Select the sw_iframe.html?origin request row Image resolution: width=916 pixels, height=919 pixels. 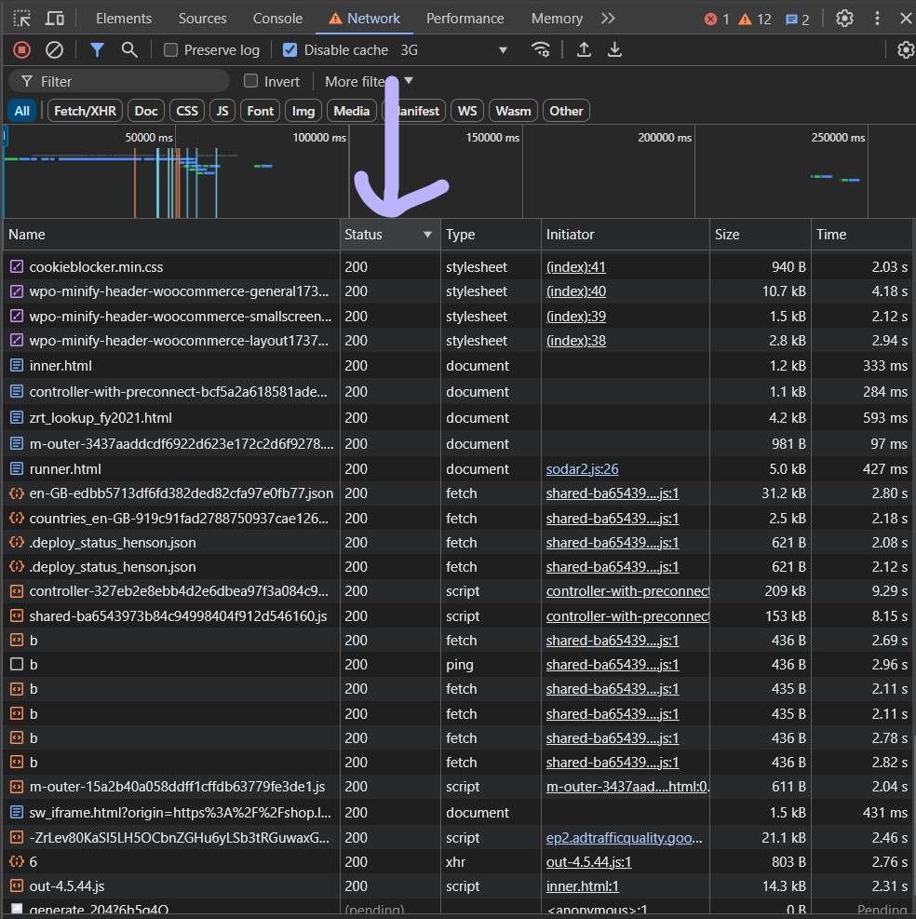point(458,812)
